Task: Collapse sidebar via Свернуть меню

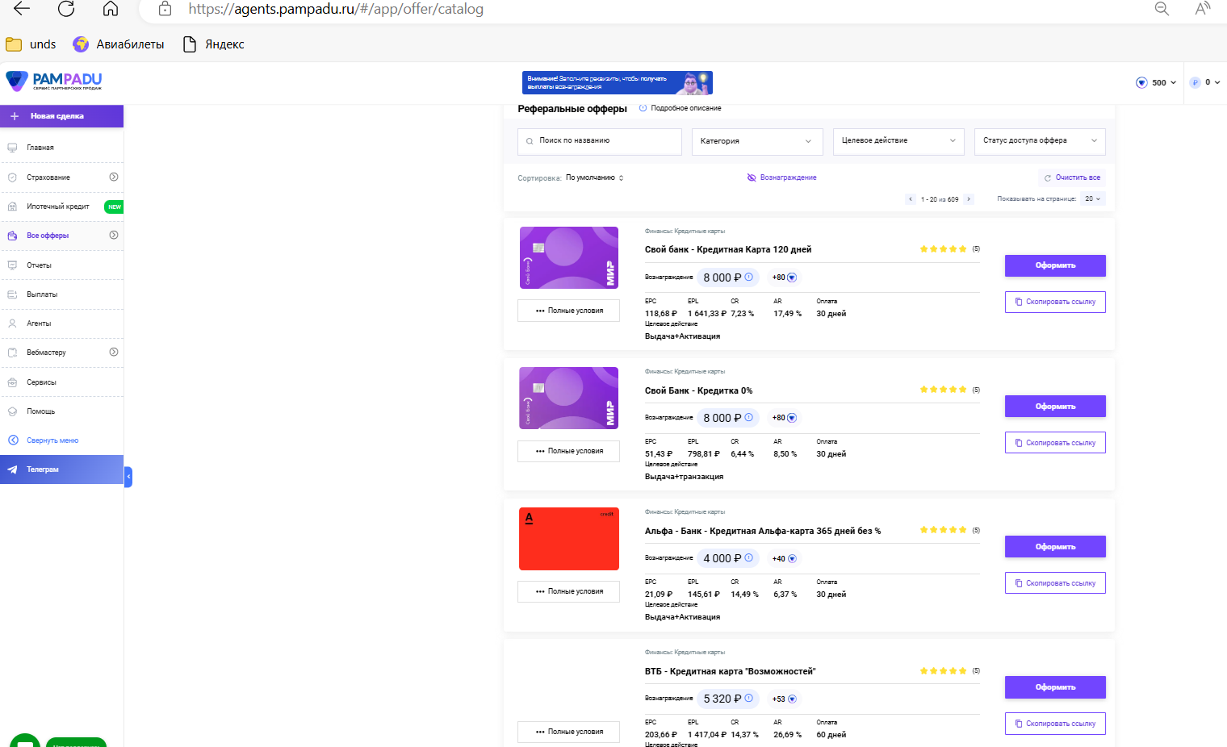Action: pos(52,440)
